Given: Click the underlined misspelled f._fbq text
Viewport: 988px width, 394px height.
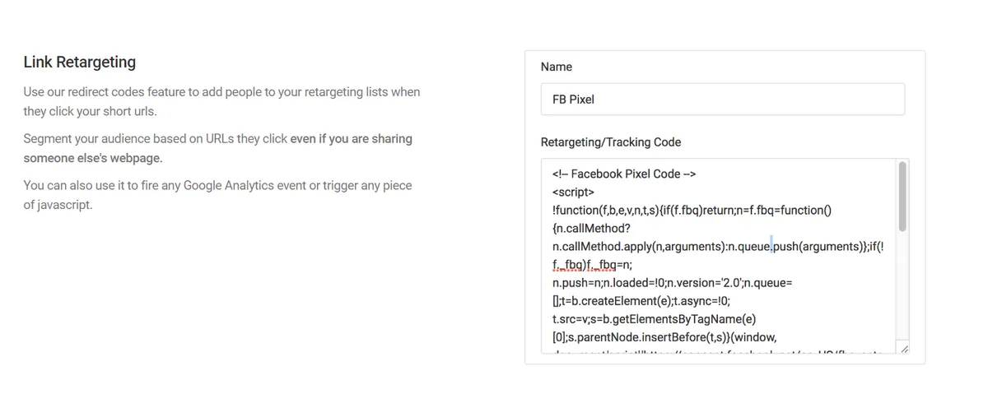Looking at the screenshot, I should [x=569, y=264].
